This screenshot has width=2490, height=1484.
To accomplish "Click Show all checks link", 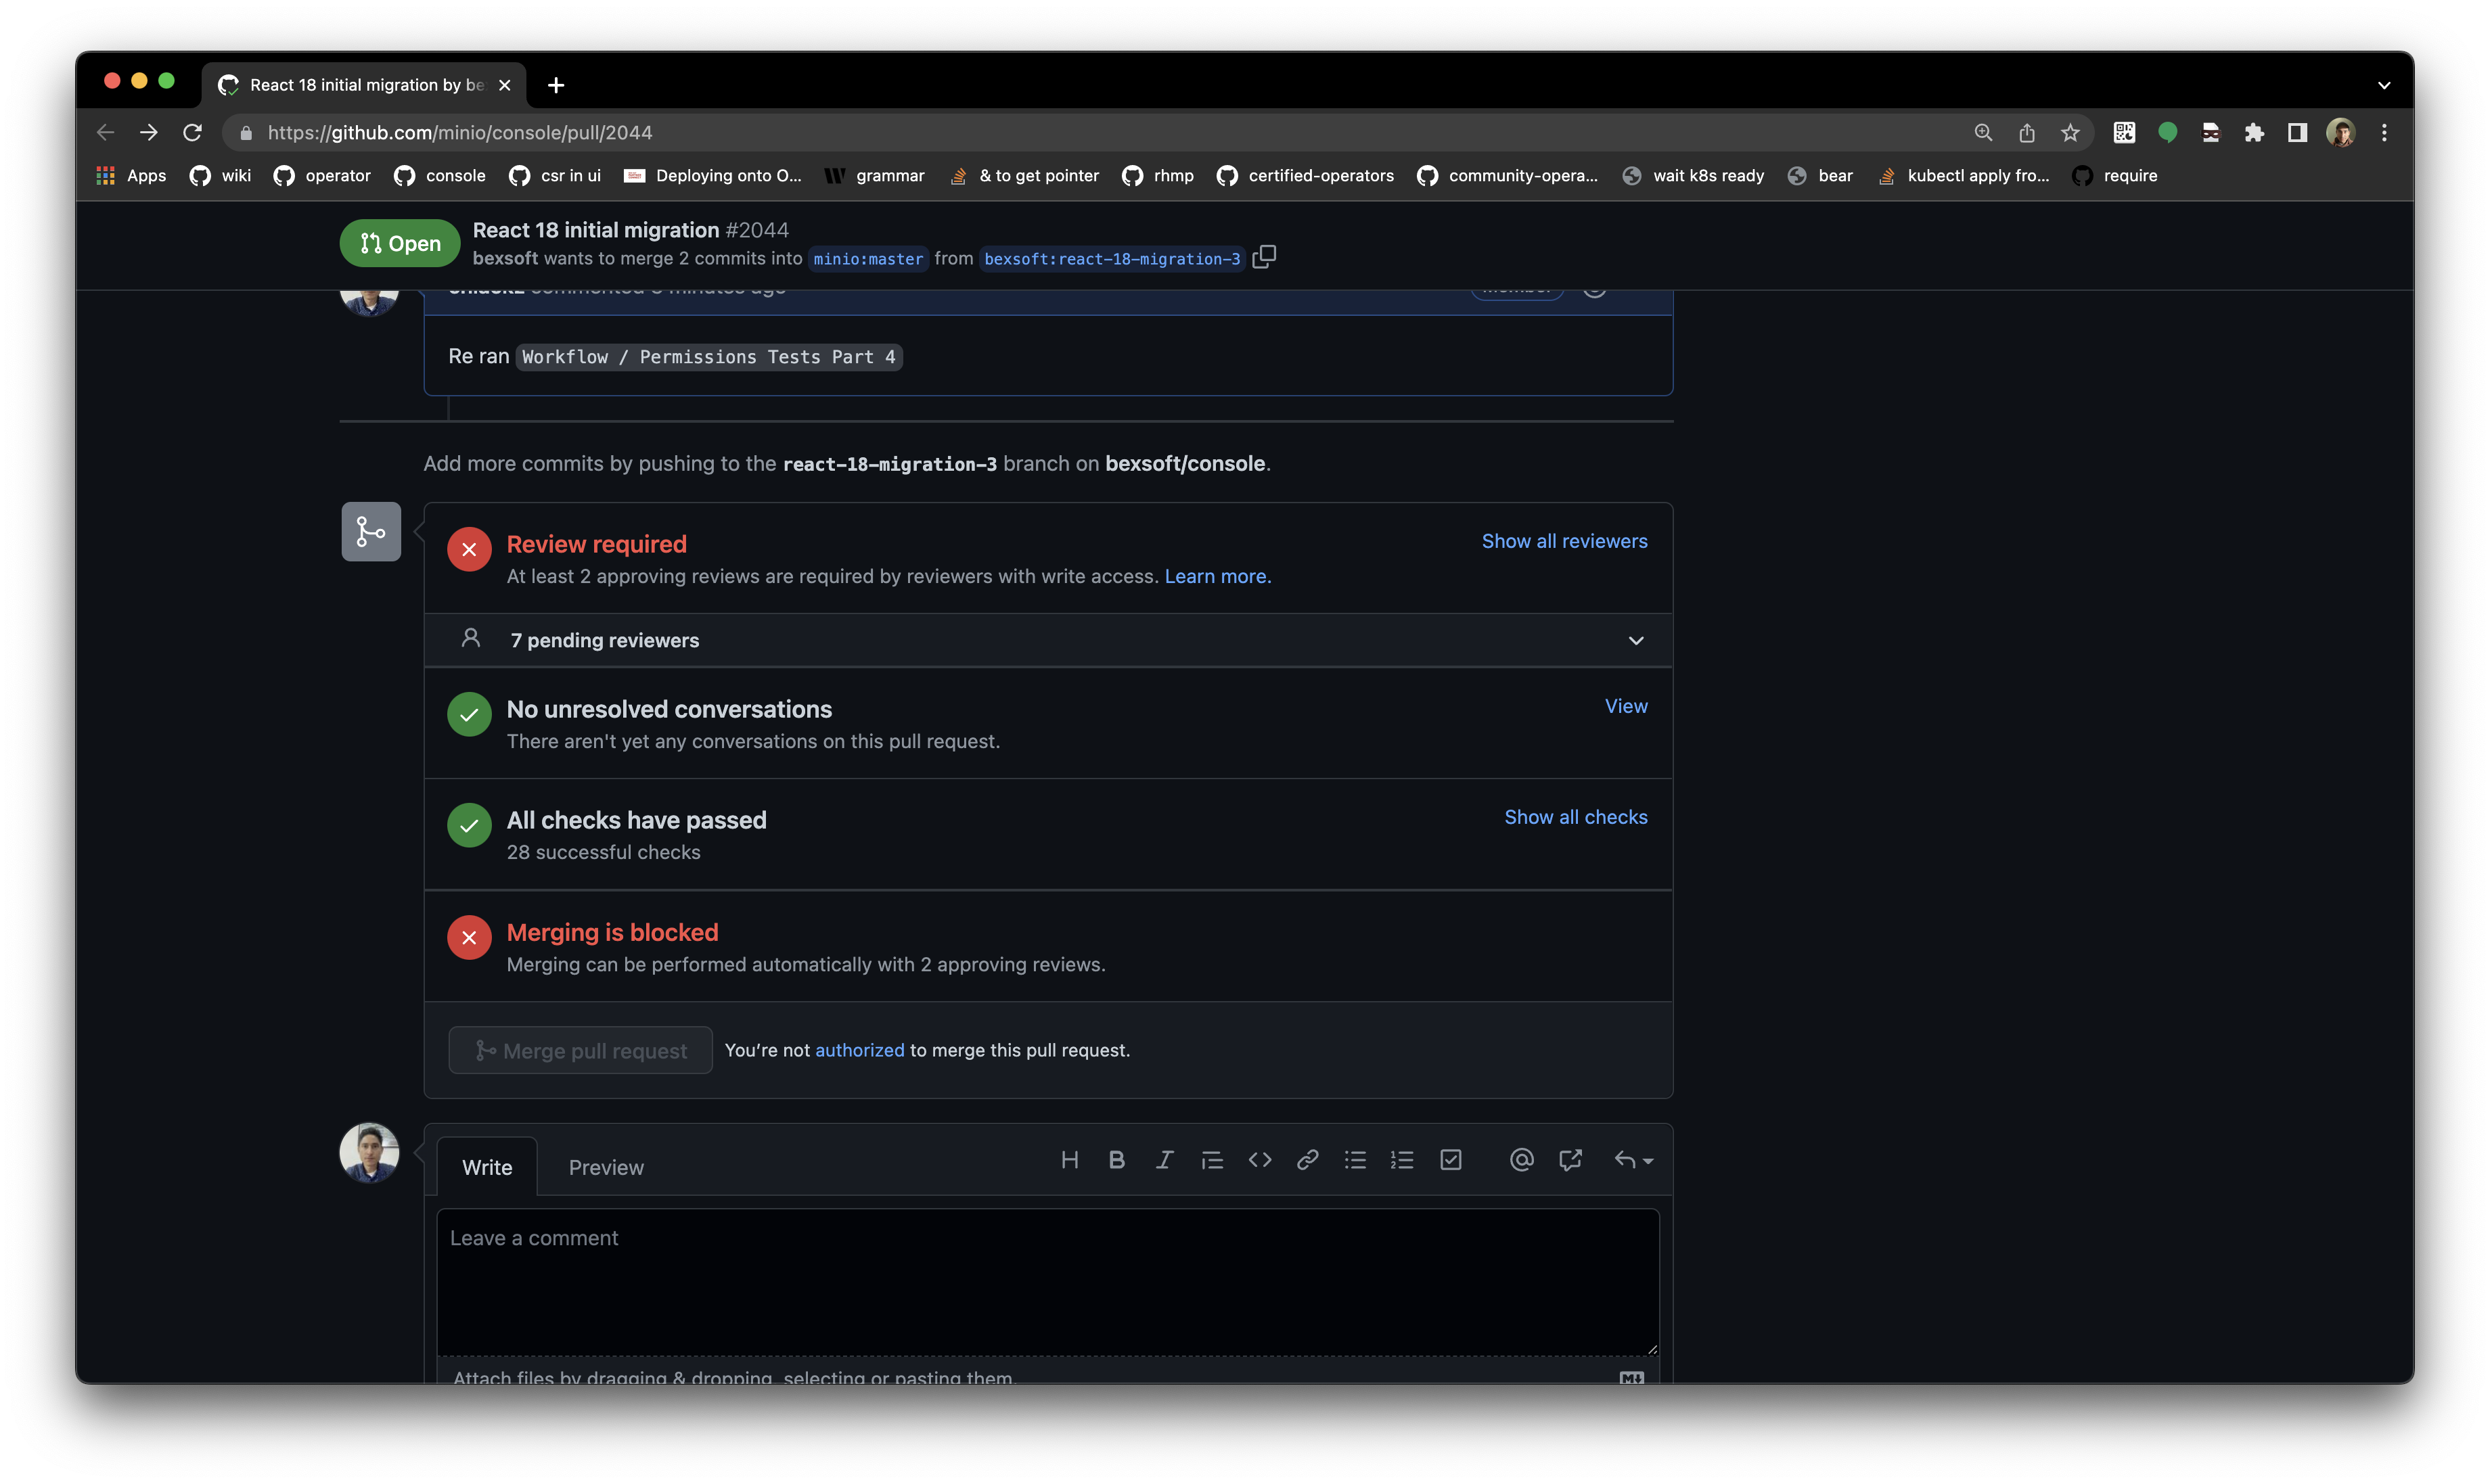I will [x=1575, y=817].
